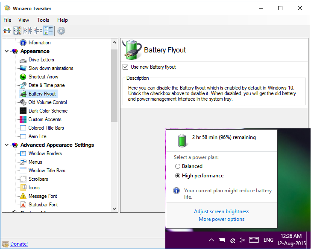Screen dimensions: 311x249
Task: Click the ENG language indicator
Action: [268, 240]
